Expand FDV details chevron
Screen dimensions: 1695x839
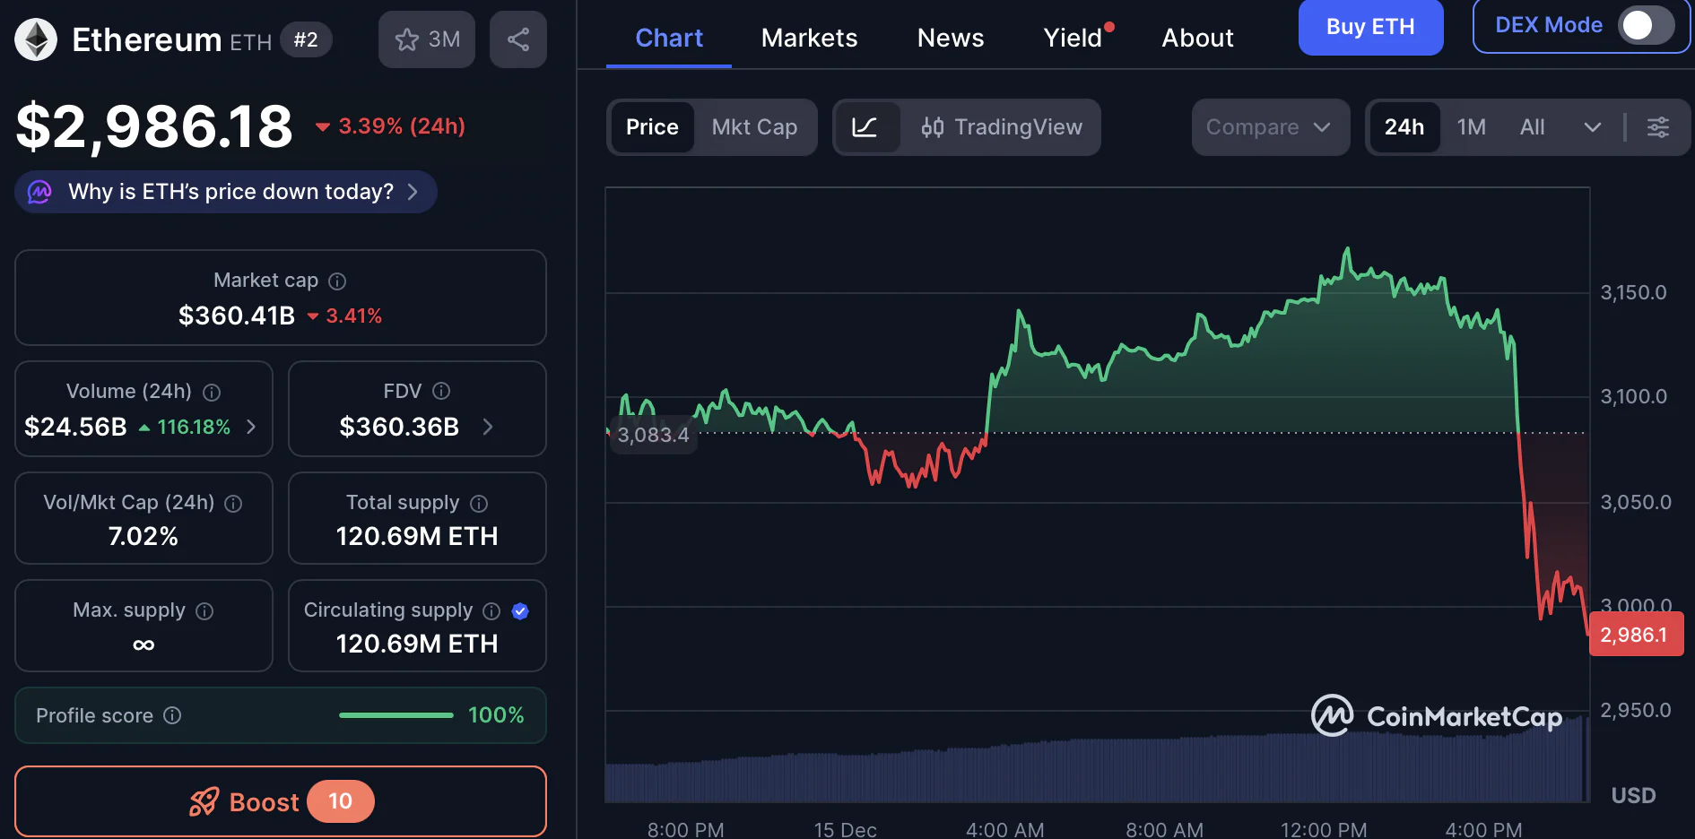pos(488,427)
